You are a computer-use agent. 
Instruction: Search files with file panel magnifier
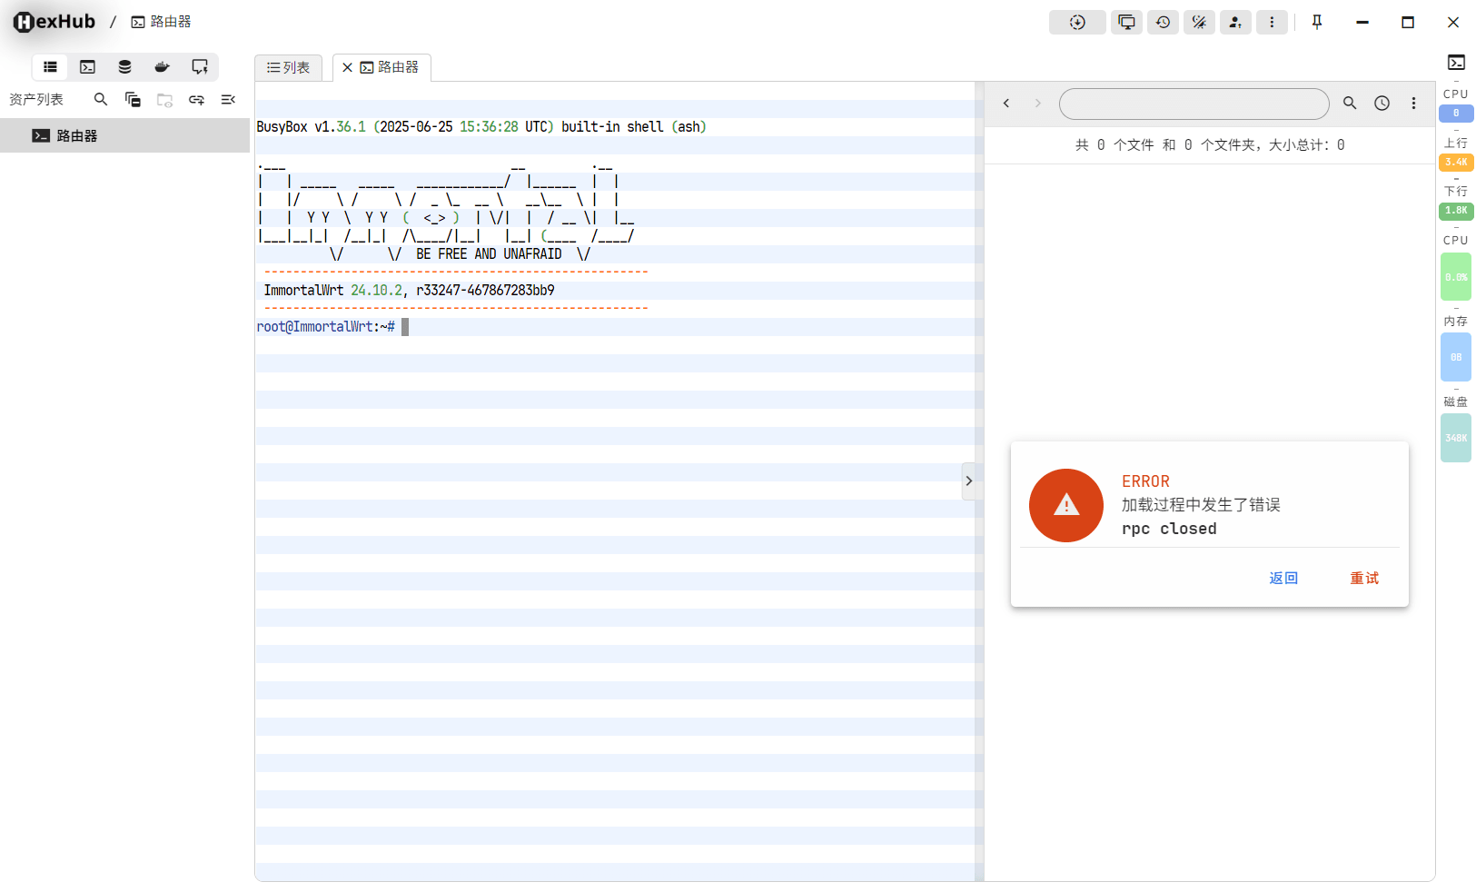1350,104
